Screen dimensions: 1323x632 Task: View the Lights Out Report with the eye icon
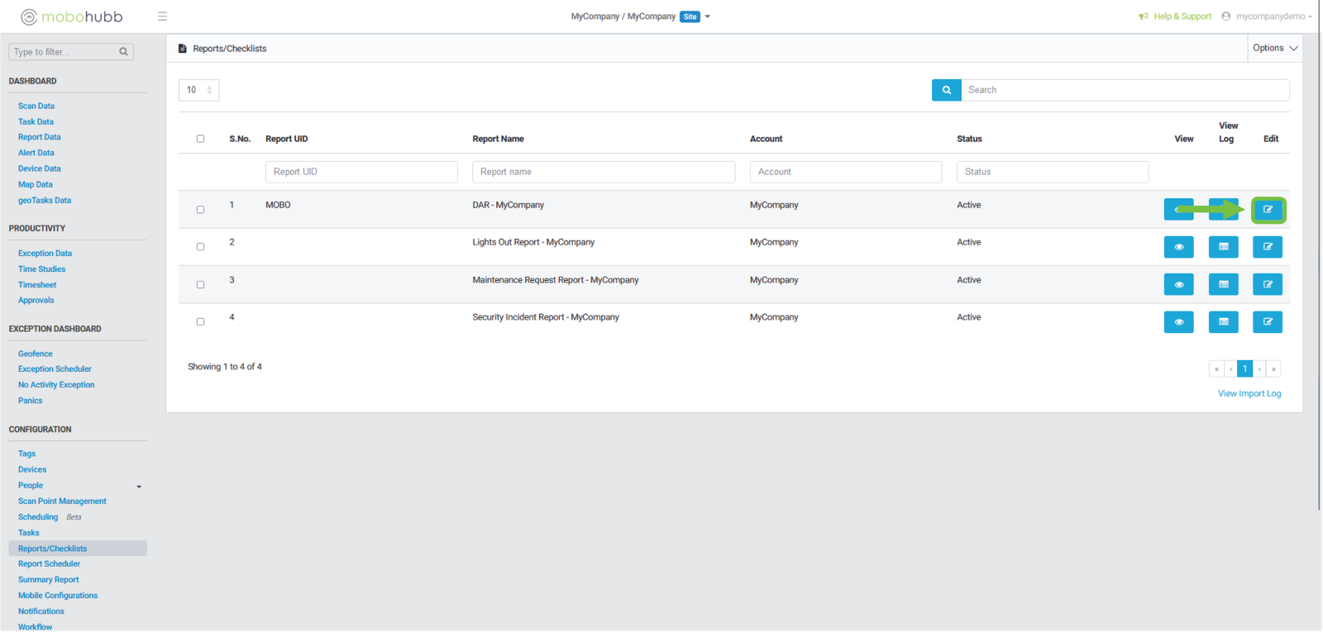point(1178,247)
